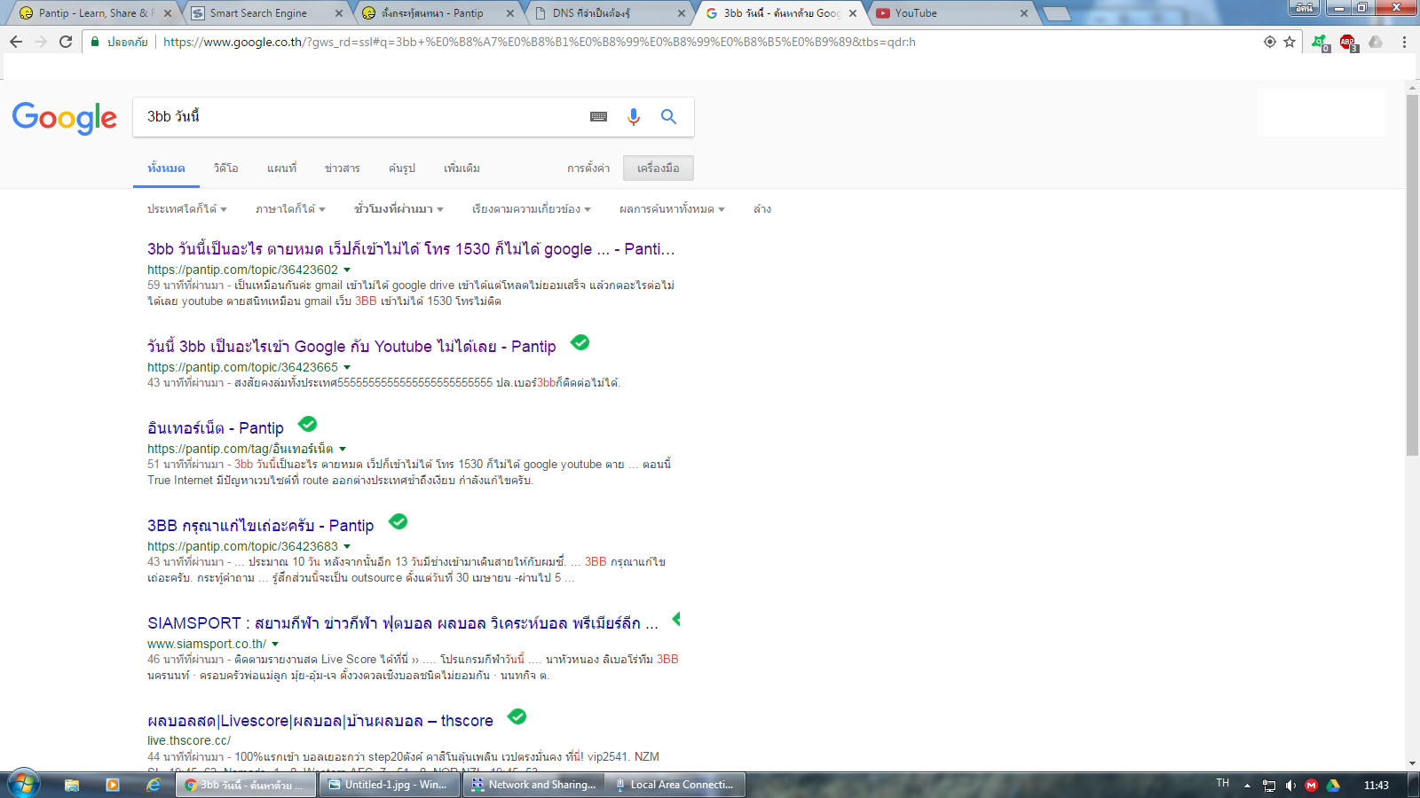This screenshot has width=1420, height=798.
Task: Close the Smart Search Engine tab
Action: coord(339,13)
